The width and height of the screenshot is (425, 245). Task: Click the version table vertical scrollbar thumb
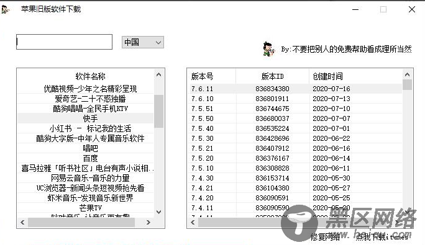point(407,85)
